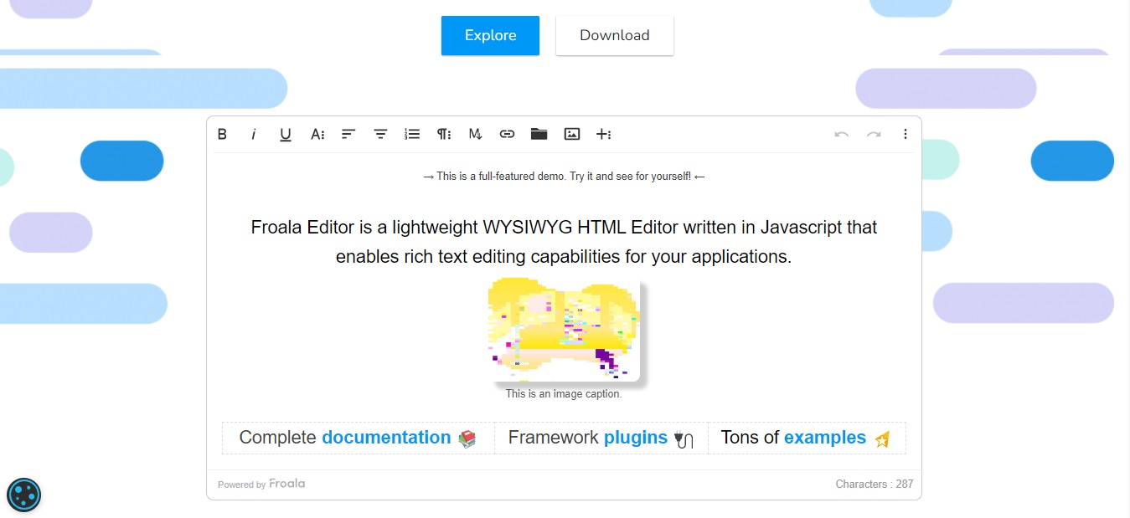
Task: Open the text color dropdown
Action: [x=317, y=134]
